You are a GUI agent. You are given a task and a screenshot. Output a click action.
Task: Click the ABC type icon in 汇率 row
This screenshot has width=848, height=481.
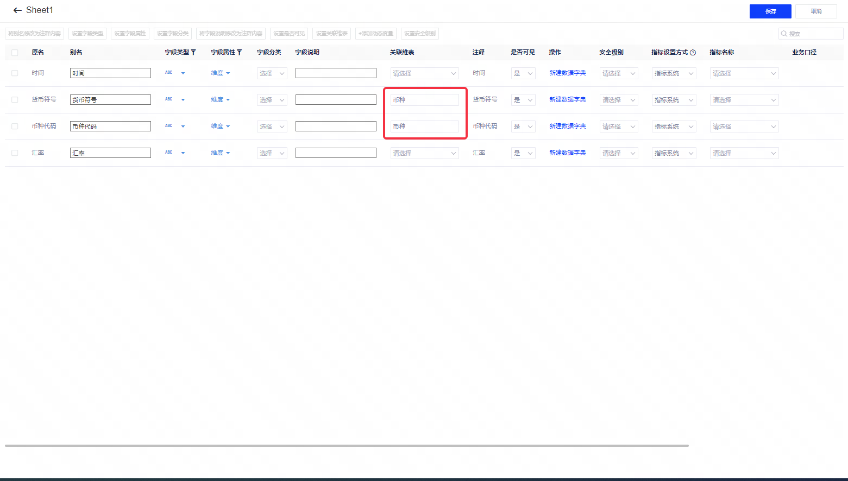[x=169, y=153]
